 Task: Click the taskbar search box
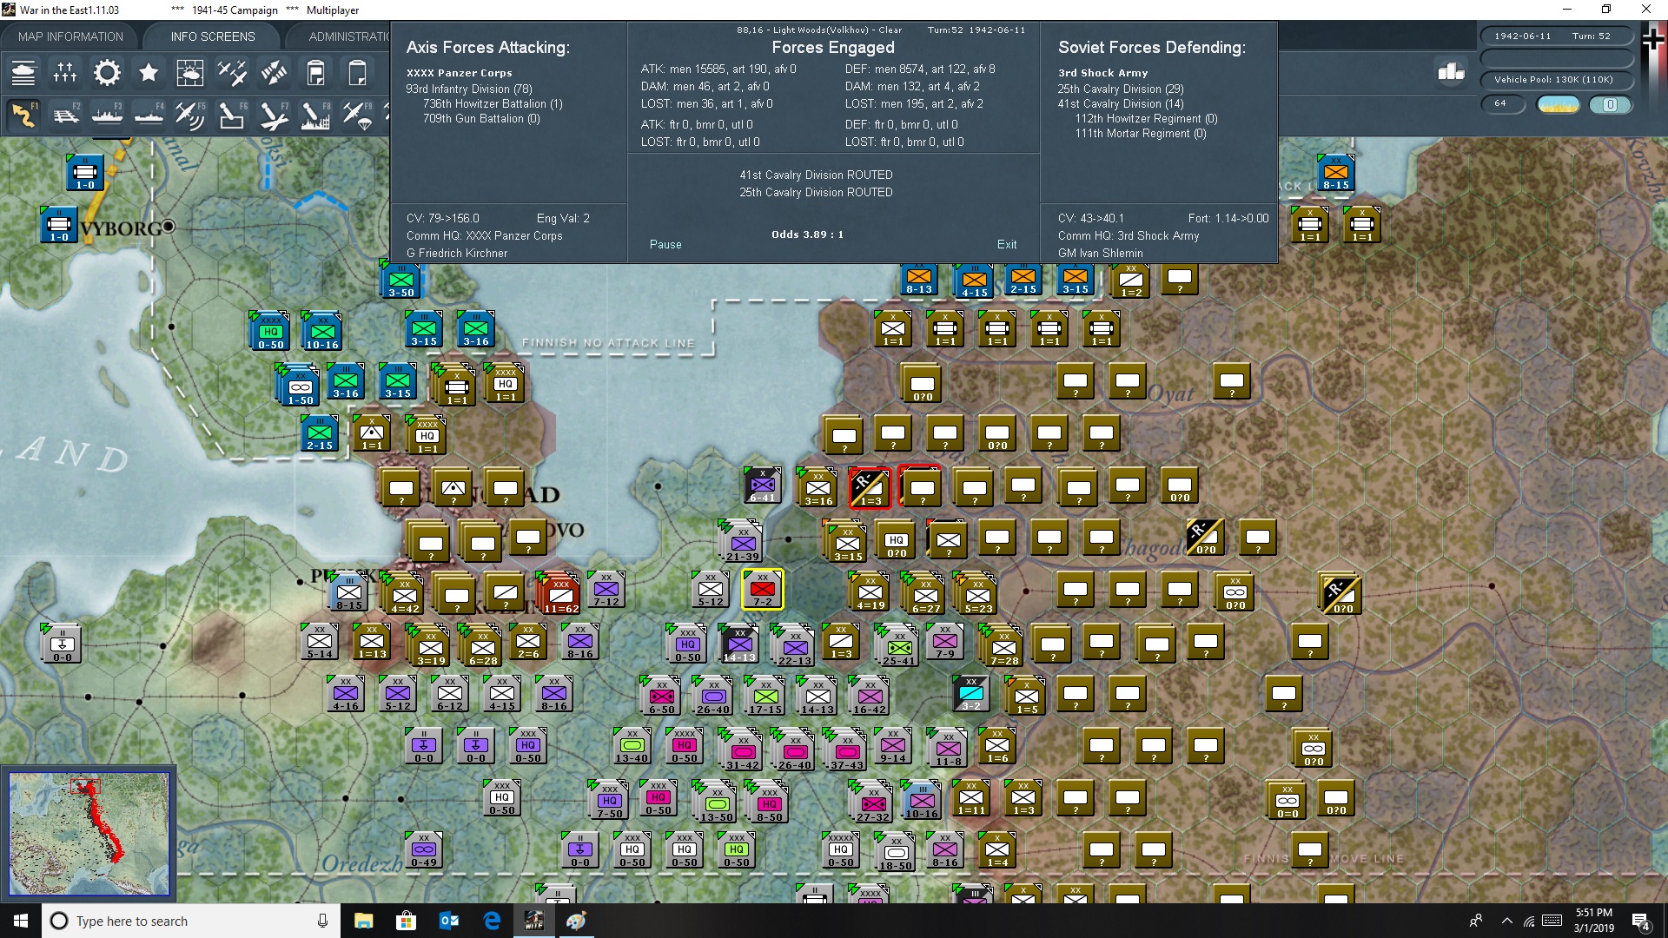tap(191, 921)
